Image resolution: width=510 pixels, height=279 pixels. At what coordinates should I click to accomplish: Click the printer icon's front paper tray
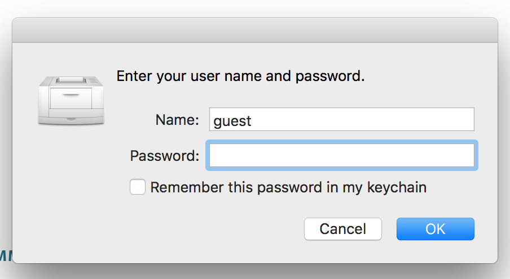[x=71, y=101]
